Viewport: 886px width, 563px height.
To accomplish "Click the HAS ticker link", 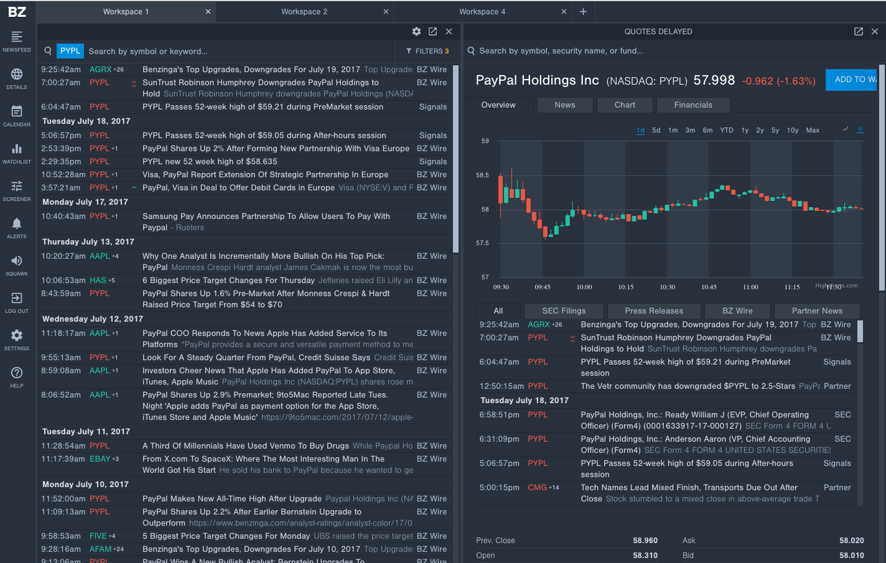I will 98,281.
